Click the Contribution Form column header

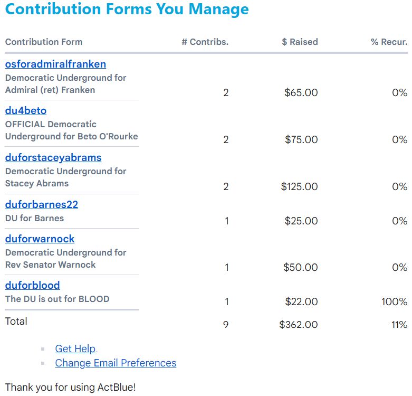click(44, 42)
